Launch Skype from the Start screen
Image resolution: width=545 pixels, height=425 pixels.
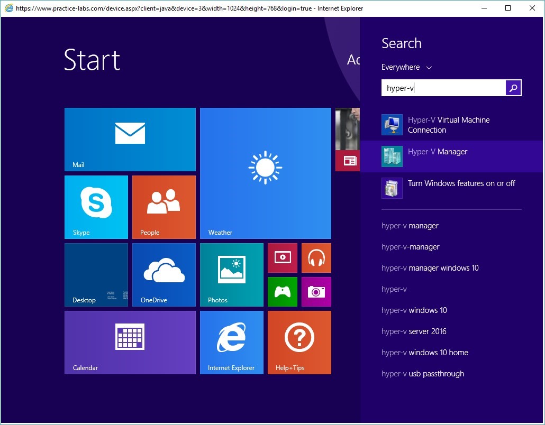(96, 206)
